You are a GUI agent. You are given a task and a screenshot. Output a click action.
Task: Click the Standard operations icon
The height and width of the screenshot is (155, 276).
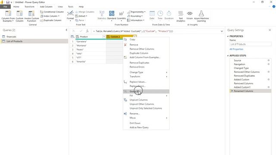click(112, 13)
